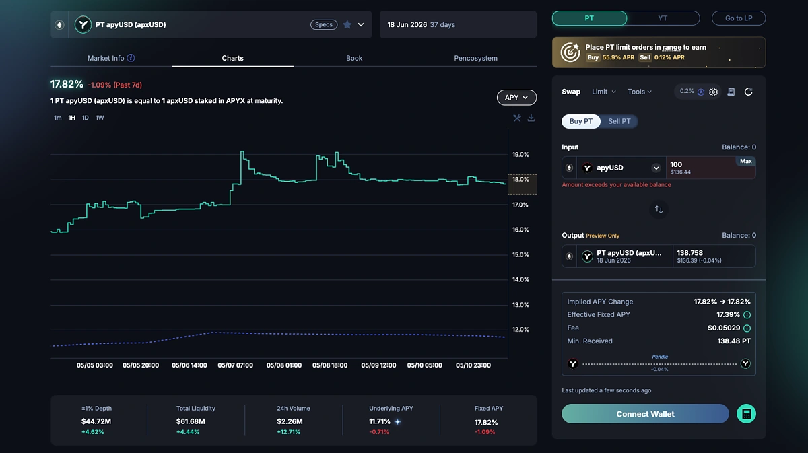Click the Connect Wallet button
The image size is (808, 453).
pyautogui.click(x=645, y=414)
